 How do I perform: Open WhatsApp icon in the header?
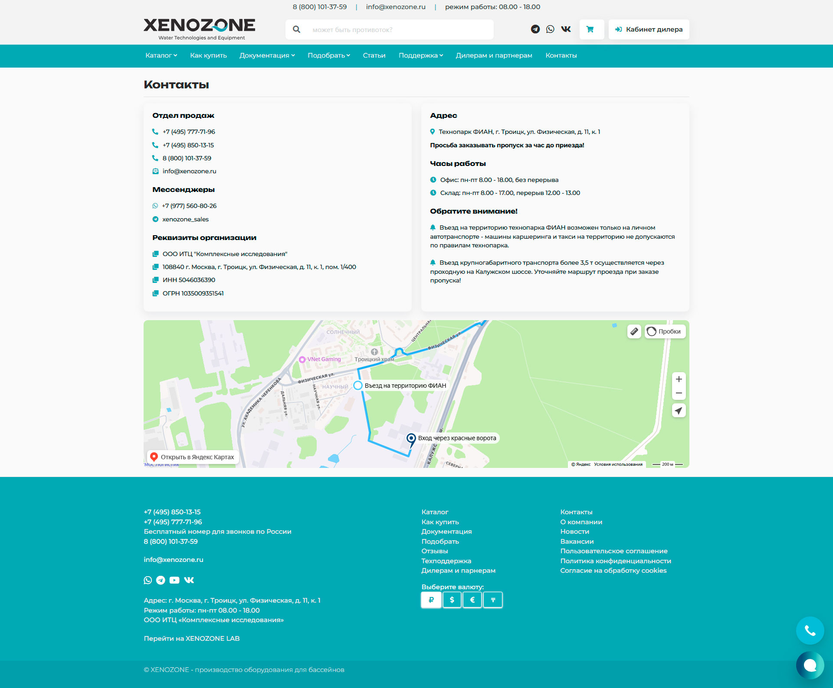click(x=551, y=29)
